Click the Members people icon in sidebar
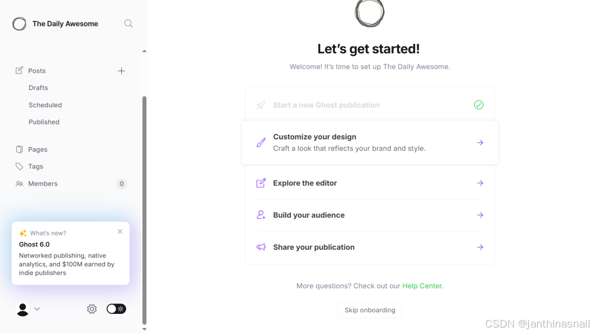 pyautogui.click(x=19, y=183)
